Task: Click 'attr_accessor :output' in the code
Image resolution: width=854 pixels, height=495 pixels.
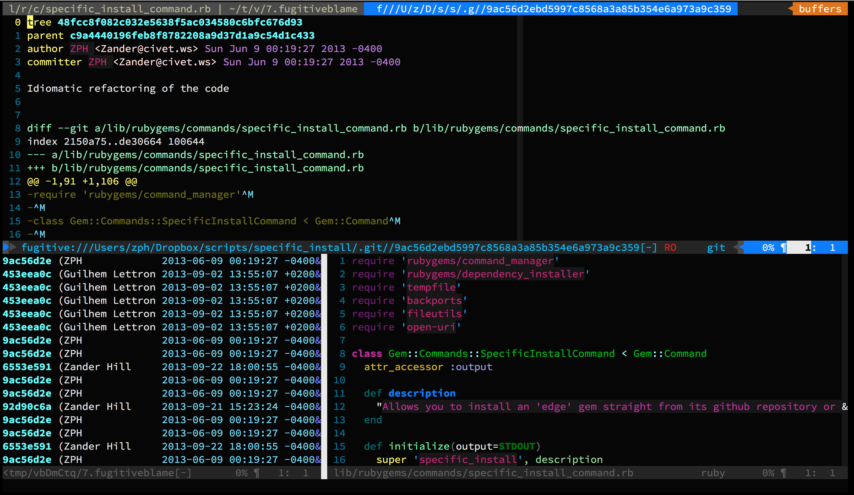Action: click(428, 367)
